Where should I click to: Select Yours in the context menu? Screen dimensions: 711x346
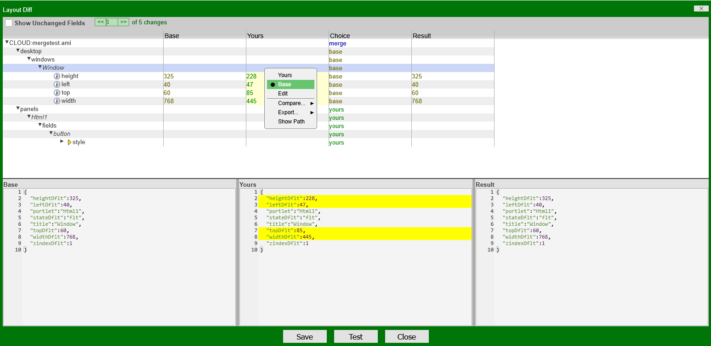pyautogui.click(x=285, y=75)
